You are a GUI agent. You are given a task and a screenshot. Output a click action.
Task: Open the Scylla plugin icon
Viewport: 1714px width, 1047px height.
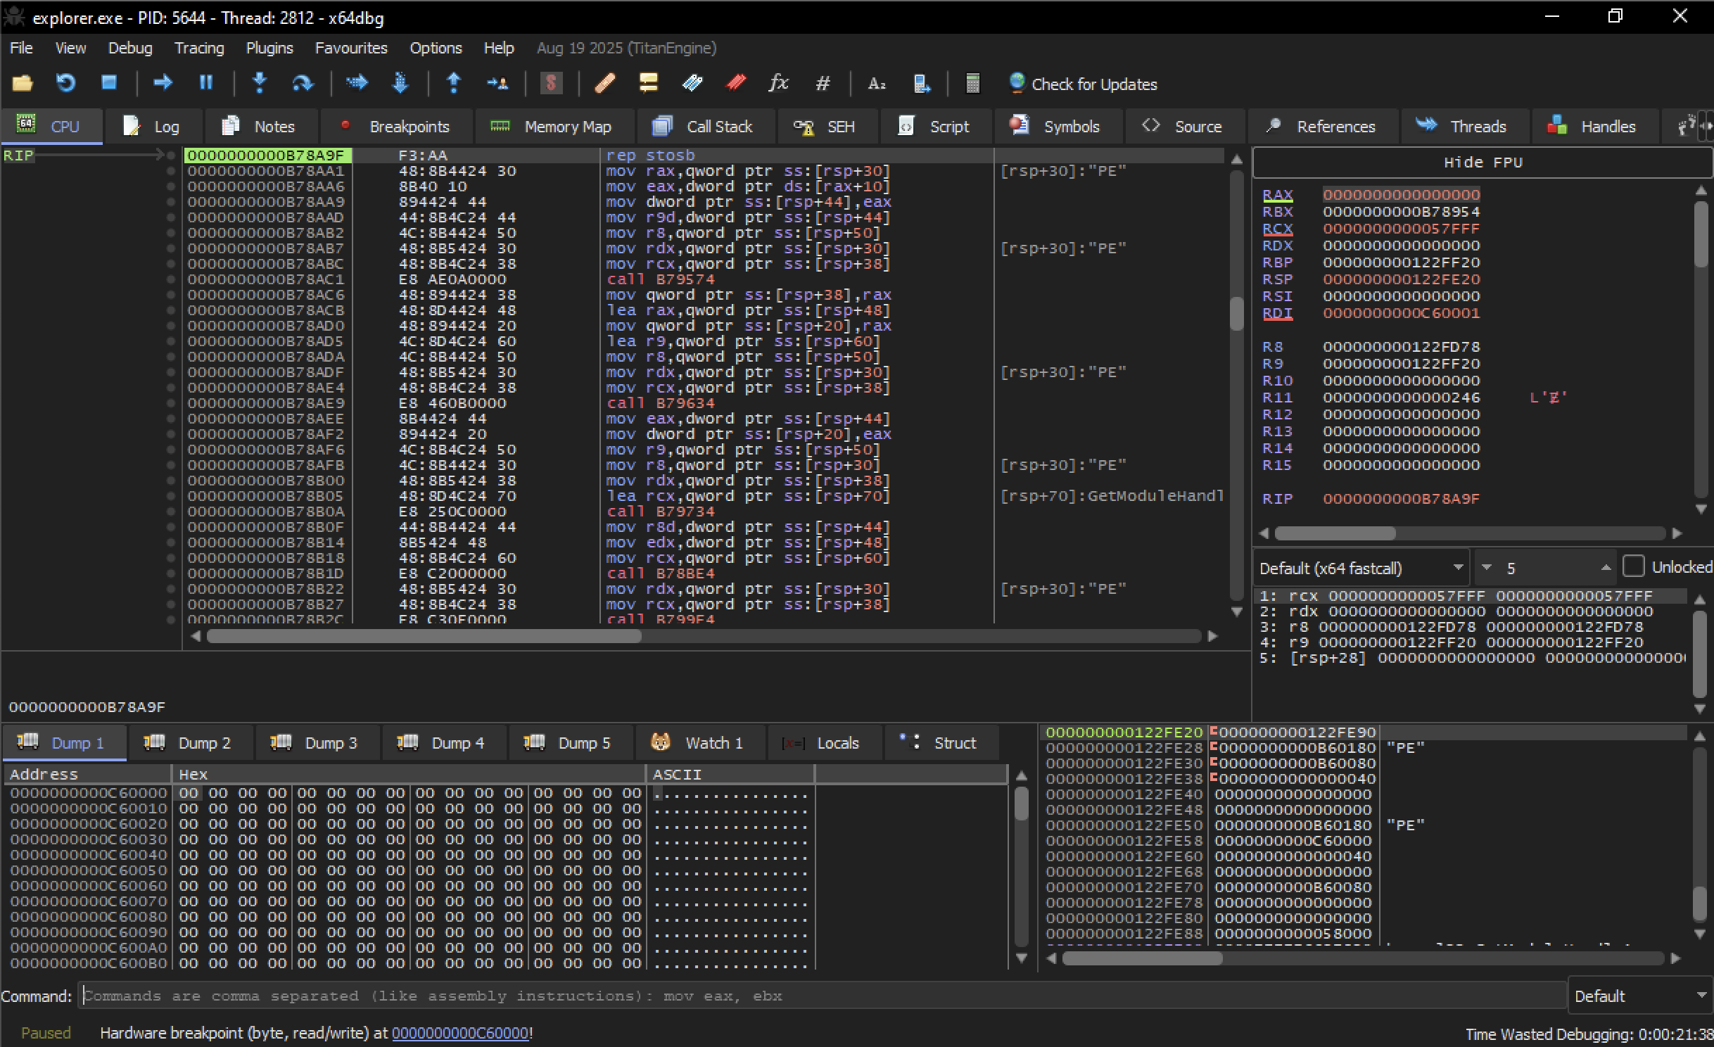point(552,84)
